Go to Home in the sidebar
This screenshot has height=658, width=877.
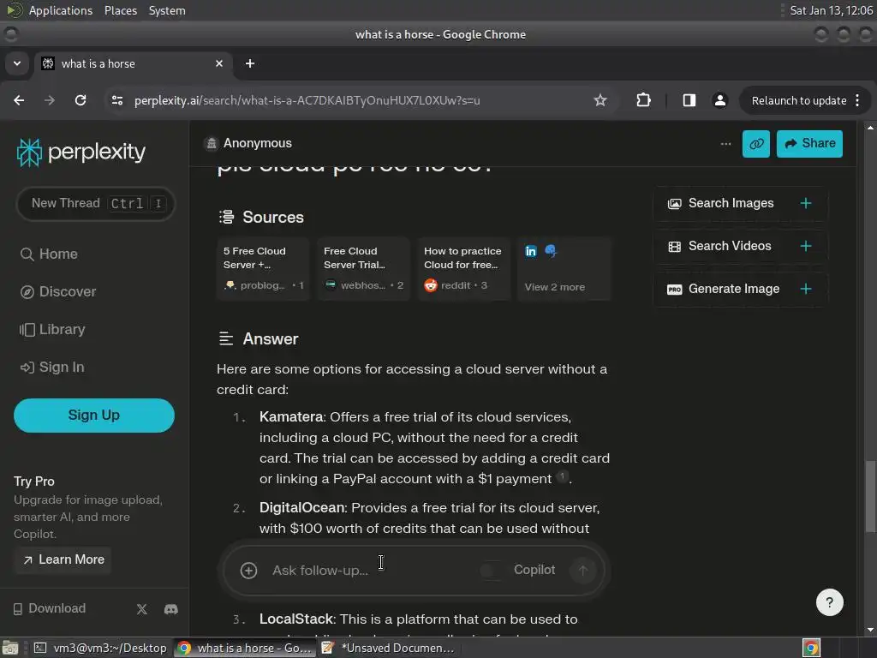point(49,254)
